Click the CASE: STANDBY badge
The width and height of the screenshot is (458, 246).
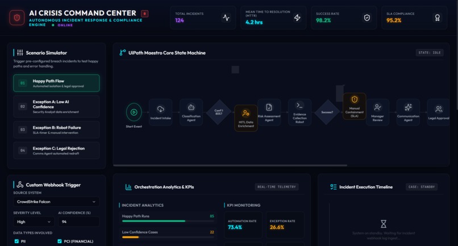click(x=422, y=187)
